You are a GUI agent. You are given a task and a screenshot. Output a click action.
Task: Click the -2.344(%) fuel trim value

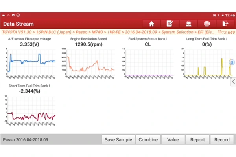click(x=29, y=91)
